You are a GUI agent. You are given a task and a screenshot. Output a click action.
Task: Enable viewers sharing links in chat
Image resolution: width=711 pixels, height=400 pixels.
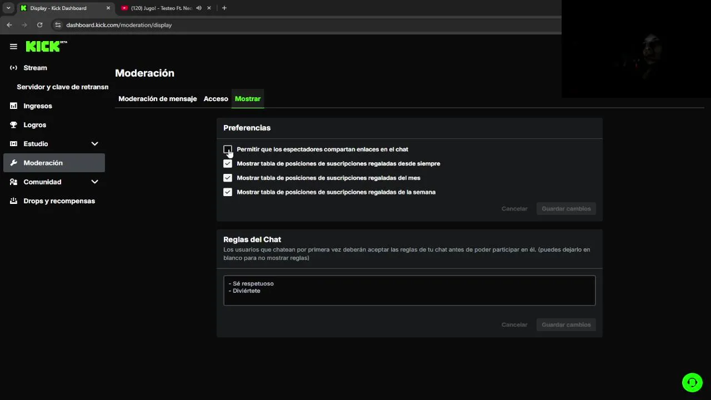[228, 149]
